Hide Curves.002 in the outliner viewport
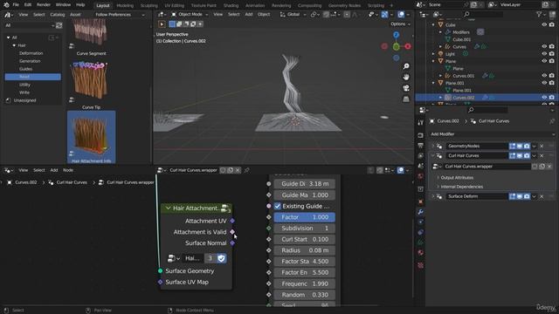Viewport: 559px width, 314px height. pyautogui.click(x=544, y=98)
